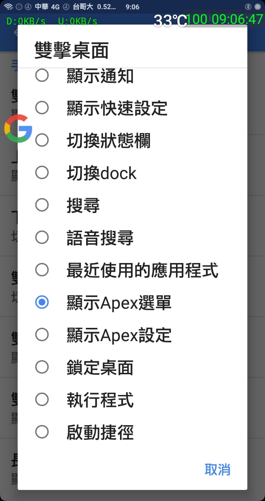Tap the green clock overlay 09:06:47
Image resolution: width=265 pixels, height=501 pixels.
(237, 19)
